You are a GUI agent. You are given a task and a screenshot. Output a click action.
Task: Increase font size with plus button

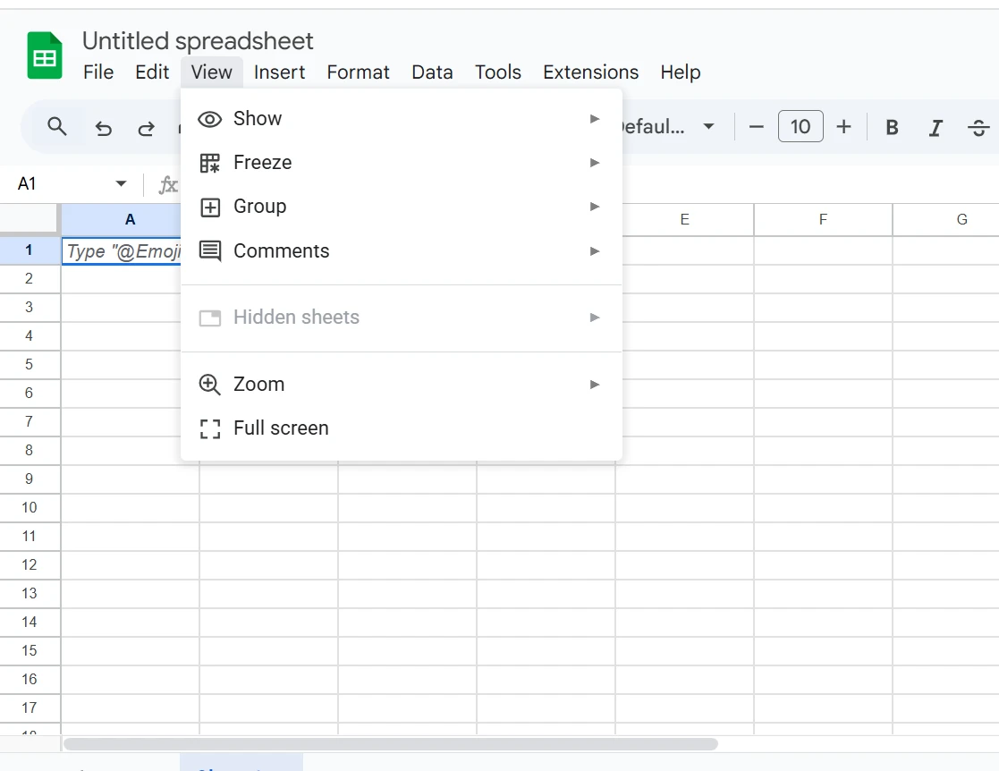843,127
